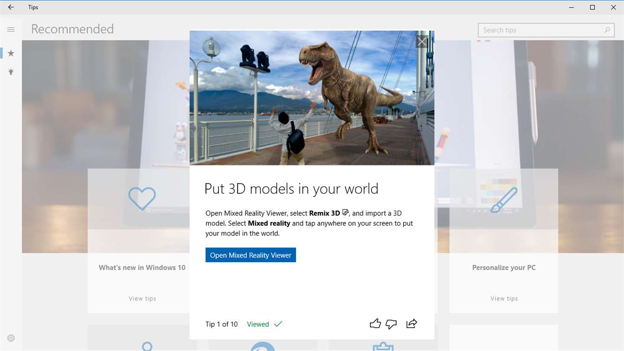Click the Open Mixed Reality Viewer button
The width and height of the screenshot is (624, 351).
click(250, 255)
